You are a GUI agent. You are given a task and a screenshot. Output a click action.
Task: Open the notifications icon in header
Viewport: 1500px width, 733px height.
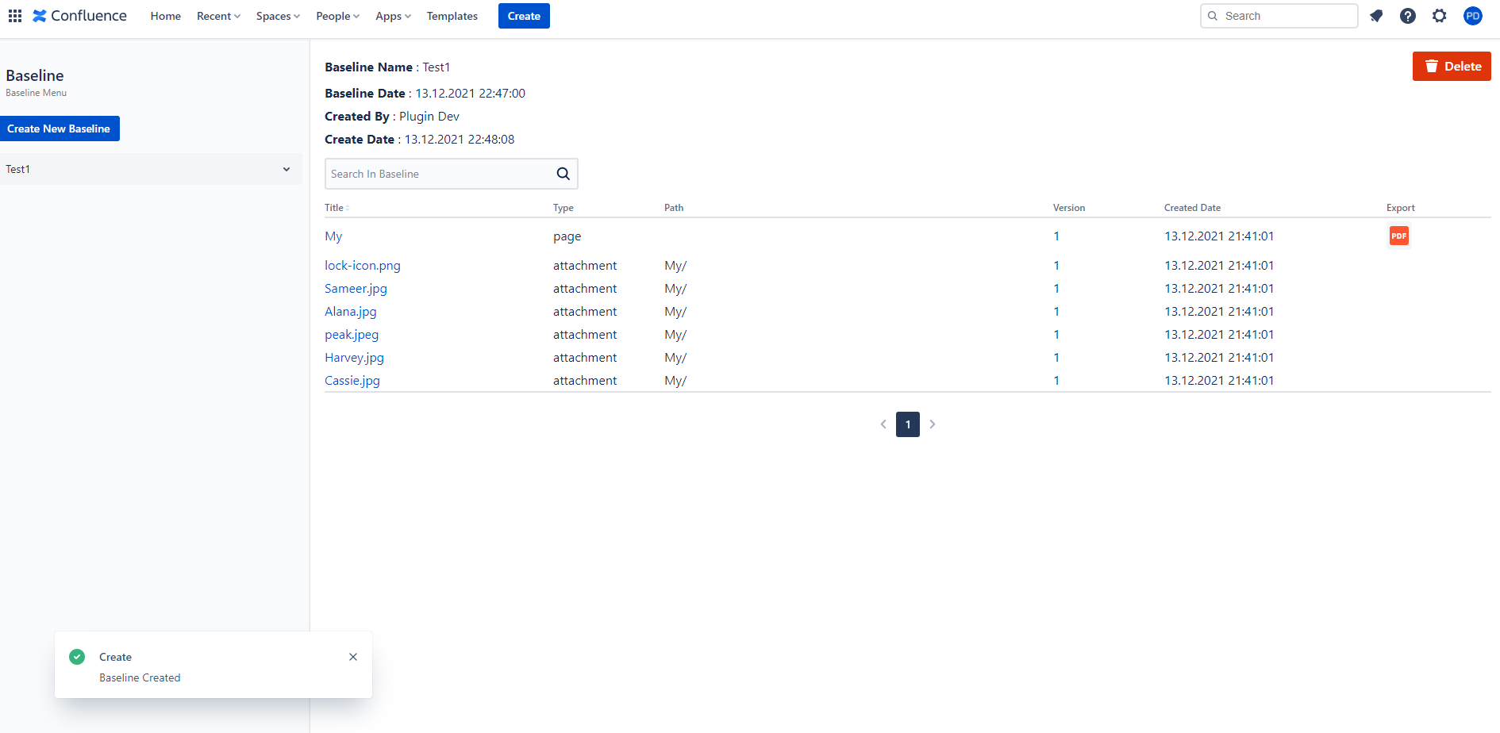pyautogui.click(x=1376, y=16)
